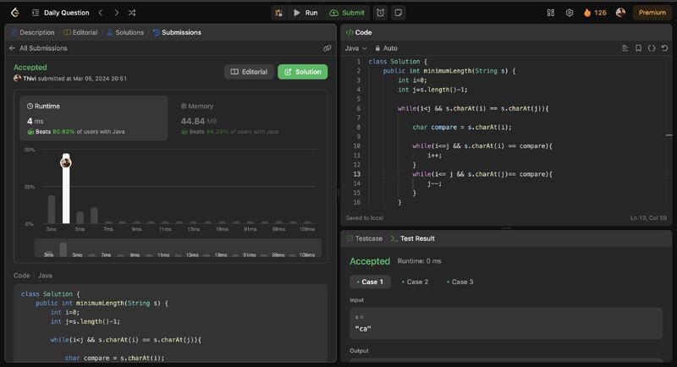Viewport: 677px width, 367px height.
Task: Open the notes sticky icon
Action: coord(398,13)
